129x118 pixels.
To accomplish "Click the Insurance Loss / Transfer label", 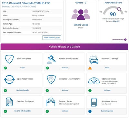I will 70,79.
